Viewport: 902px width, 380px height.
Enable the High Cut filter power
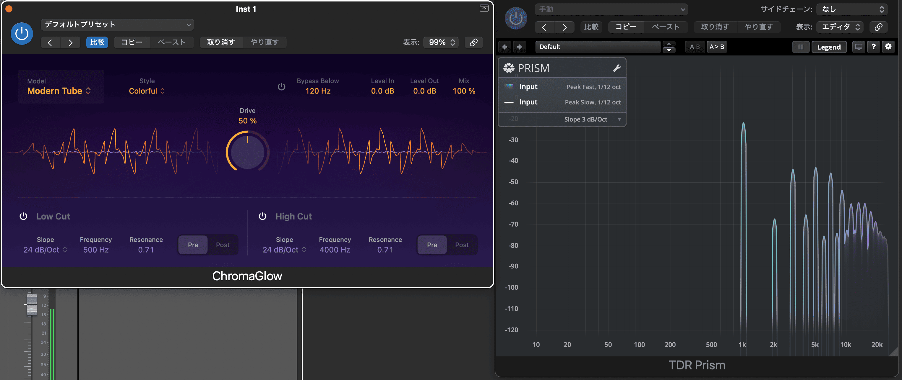coord(262,216)
